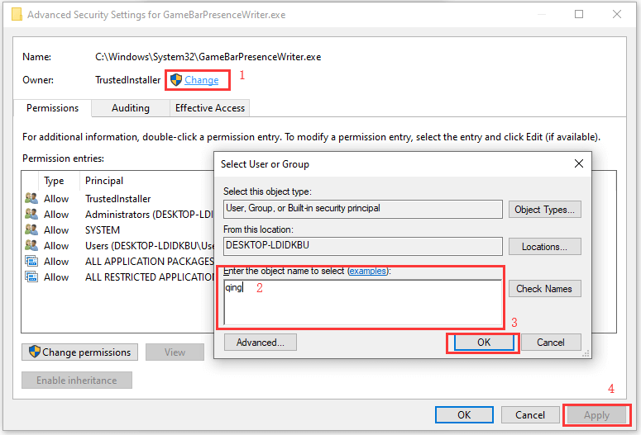The image size is (641, 435).
Task: Open the Permissions tab
Action: [52, 108]
